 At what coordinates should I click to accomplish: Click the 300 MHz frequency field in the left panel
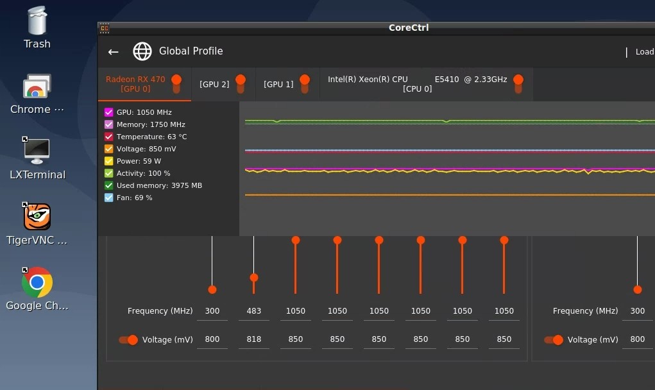point(212,311)
